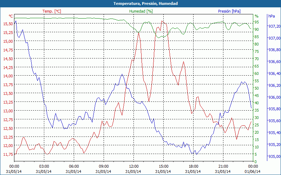Click pressure axis value 935,60
Viewport: 281px width, 175px height.
pyautogui.click(x=274, y=121)
